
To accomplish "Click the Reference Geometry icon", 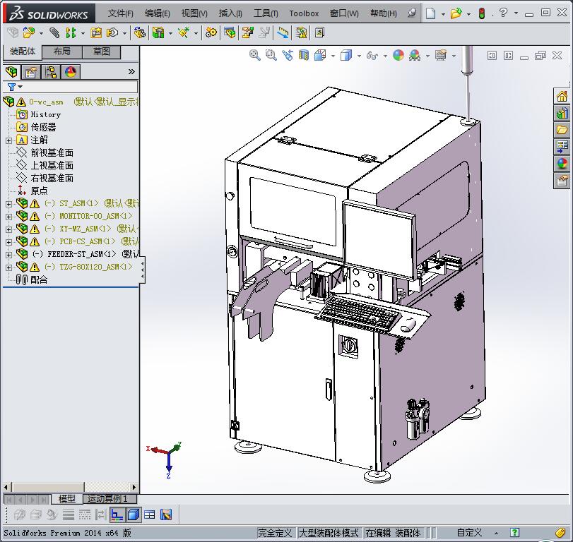I will (x=184, y=33).
